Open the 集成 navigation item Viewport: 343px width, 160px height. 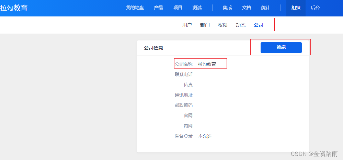[x=227, y=8]
